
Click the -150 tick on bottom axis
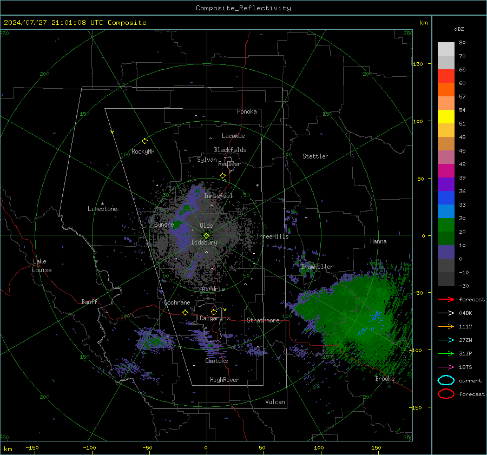click(32, 447)
